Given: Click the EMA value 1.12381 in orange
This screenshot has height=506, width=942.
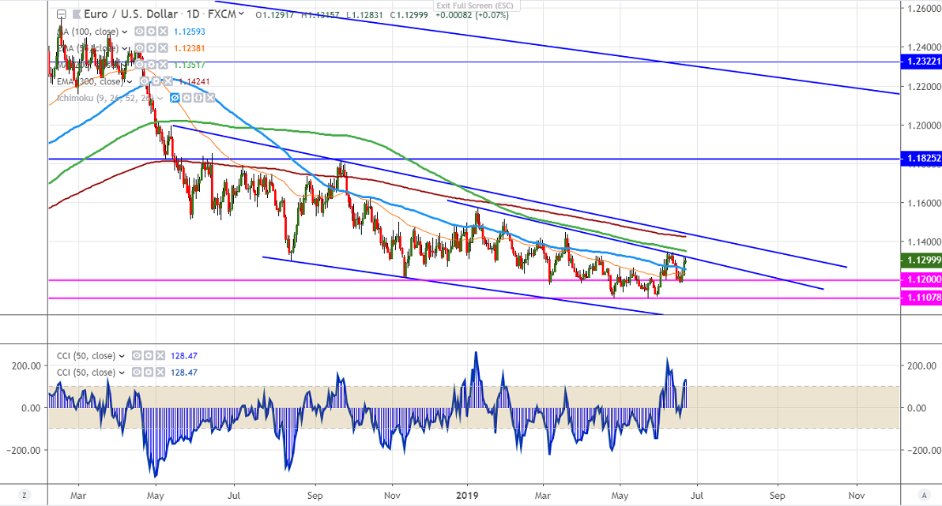Looking at the screenshot, I should pos(189,49).
